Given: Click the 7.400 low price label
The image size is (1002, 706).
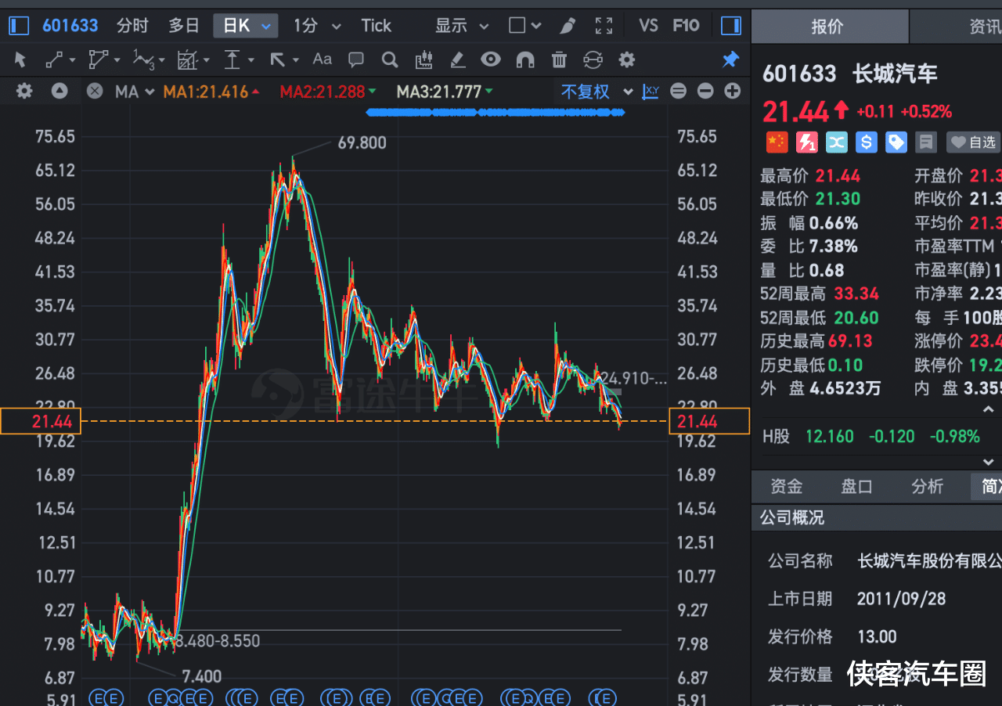Looking at the screenshot, I should click(201, 676).
